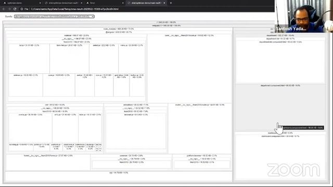Image resolution: width=333 pixels, height=187 pixels.
Task: Click the address bar file path
Action: (x=75, y=9)
